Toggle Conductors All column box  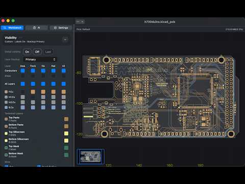point(64,71)
